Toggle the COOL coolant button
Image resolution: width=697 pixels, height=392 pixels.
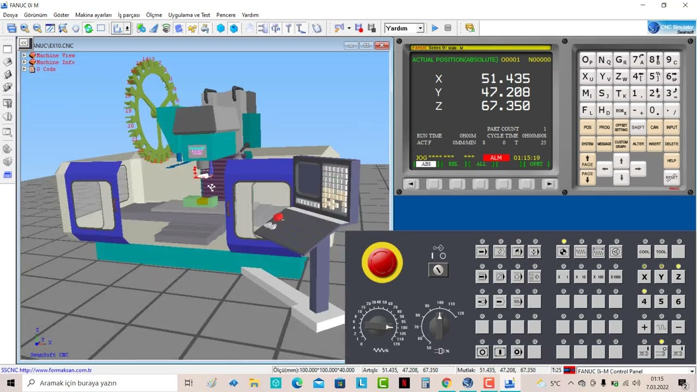[644, 252]
